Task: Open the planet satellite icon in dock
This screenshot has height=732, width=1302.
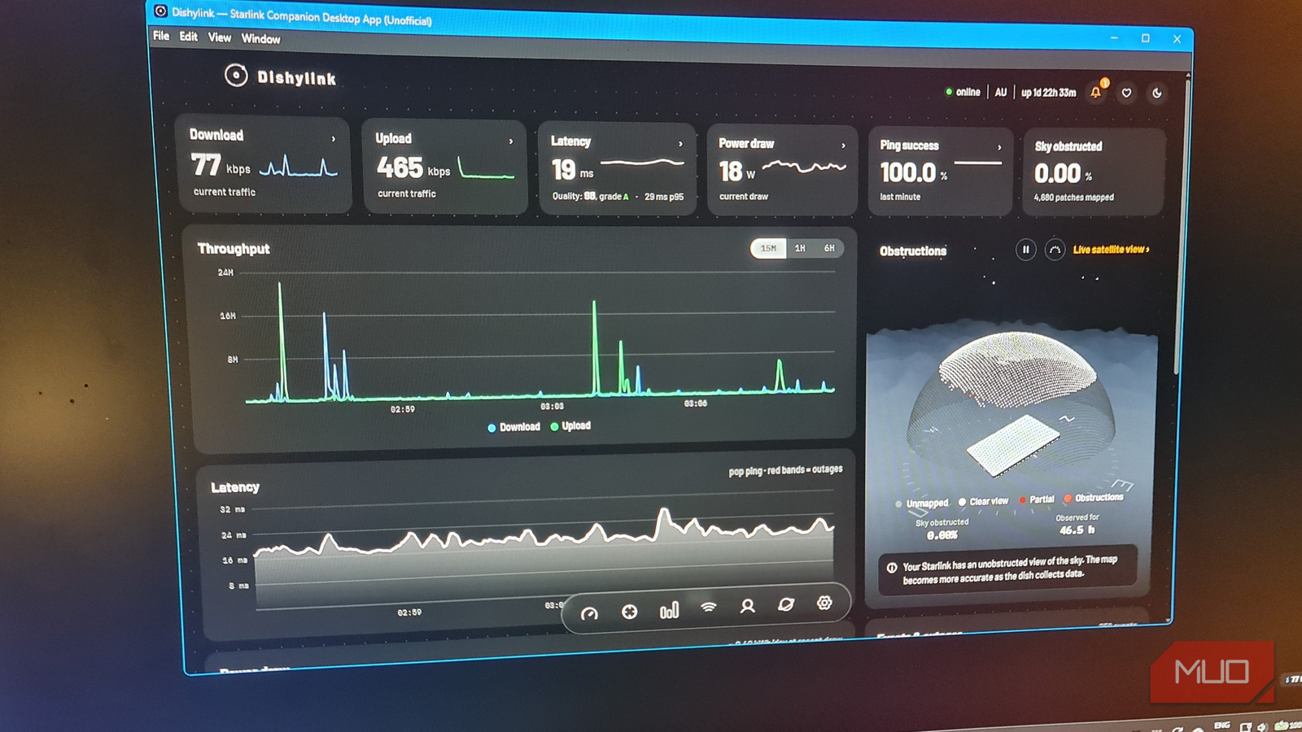Action: [x=785, y=604]
